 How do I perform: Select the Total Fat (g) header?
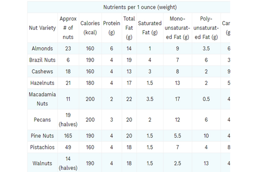click(x=129, y=28)
